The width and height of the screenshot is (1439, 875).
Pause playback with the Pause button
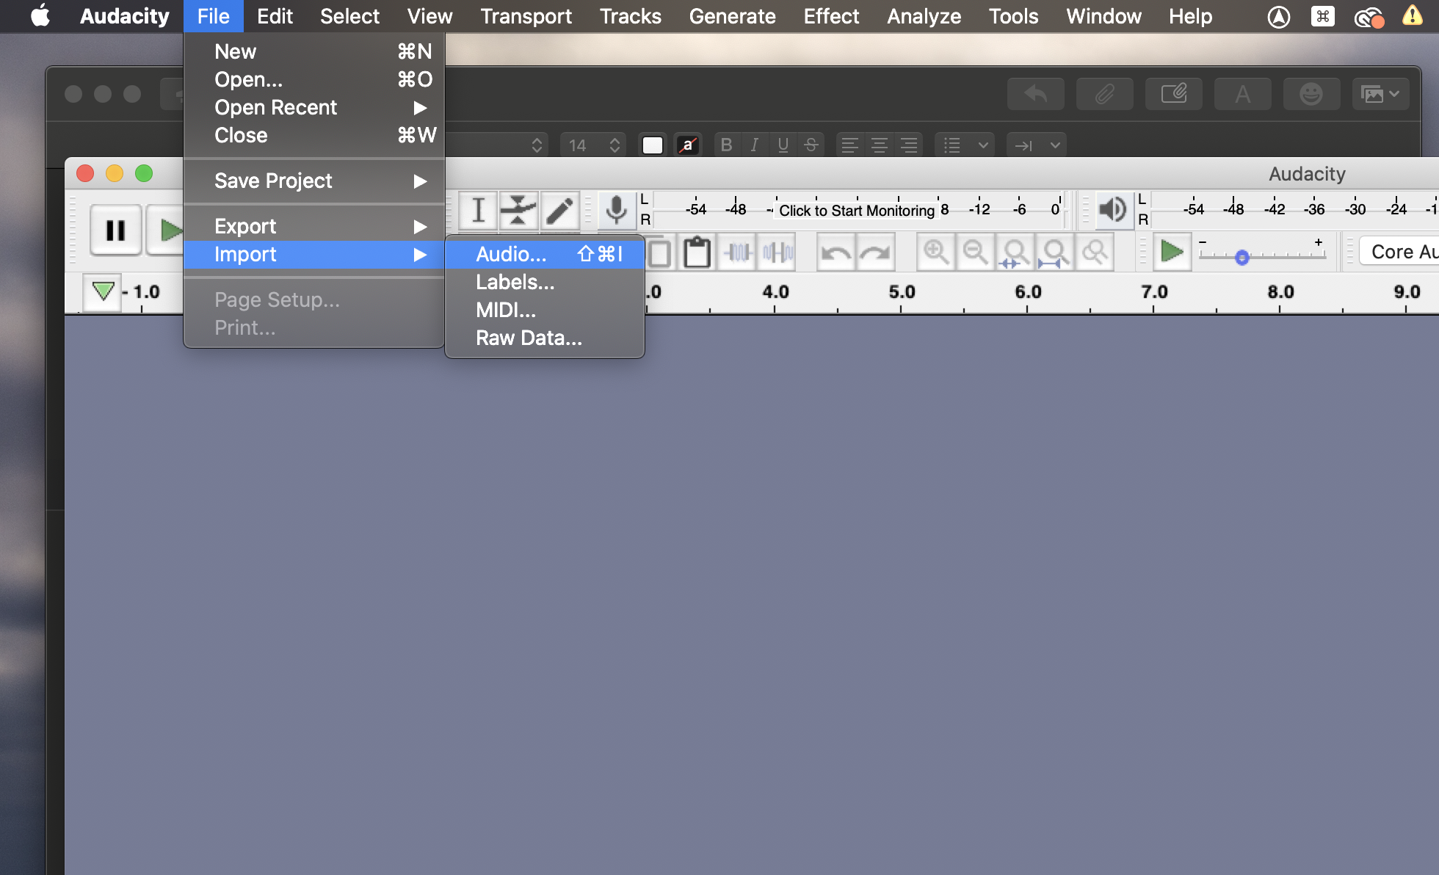point(115,230)
